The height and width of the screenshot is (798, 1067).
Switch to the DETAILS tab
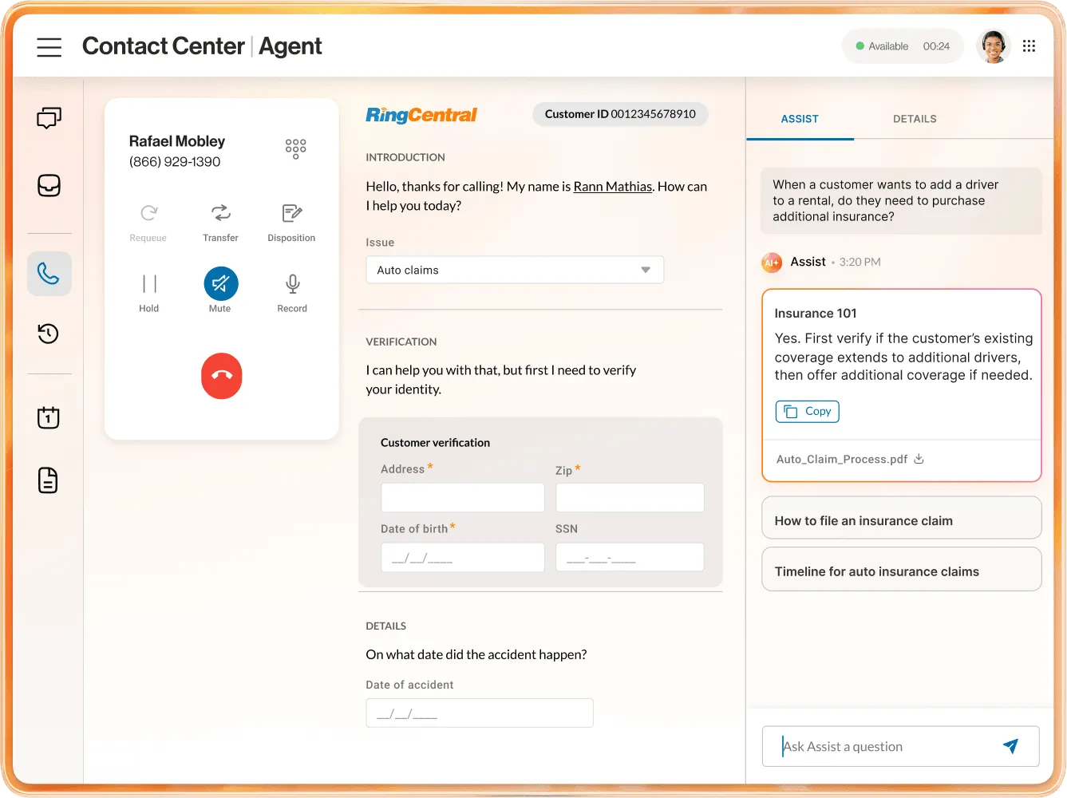coord(915,119)
